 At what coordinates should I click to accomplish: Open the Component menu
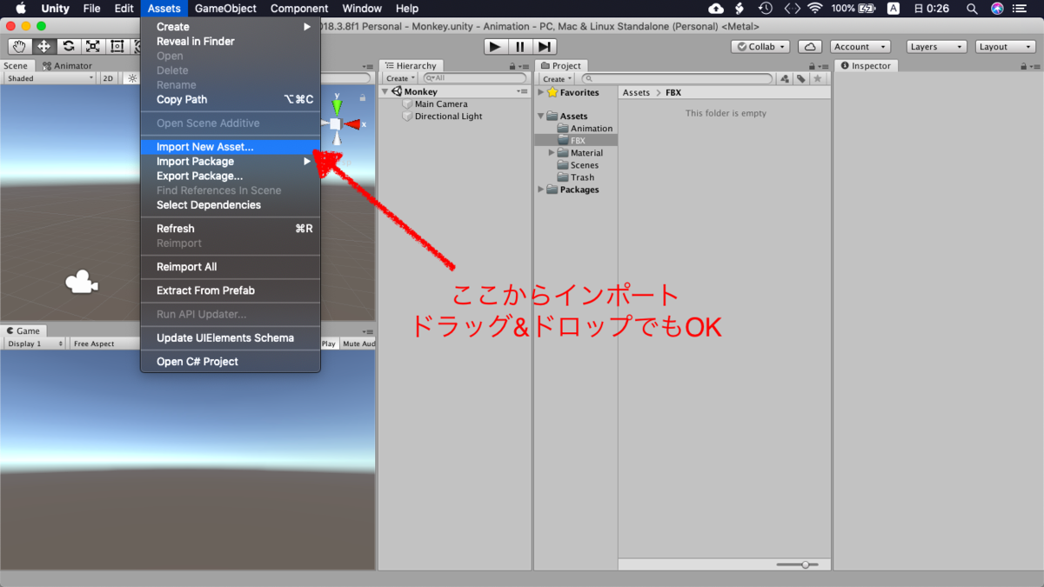coord(299,9)
